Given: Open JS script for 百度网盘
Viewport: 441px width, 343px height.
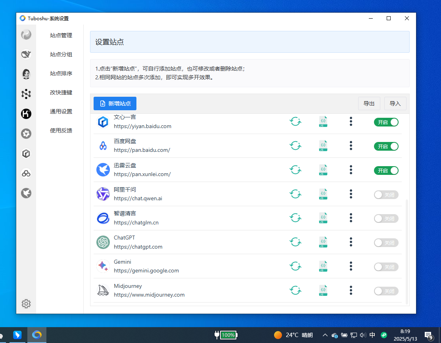Looking at the screenshot, I should click(x=323, y=146).
